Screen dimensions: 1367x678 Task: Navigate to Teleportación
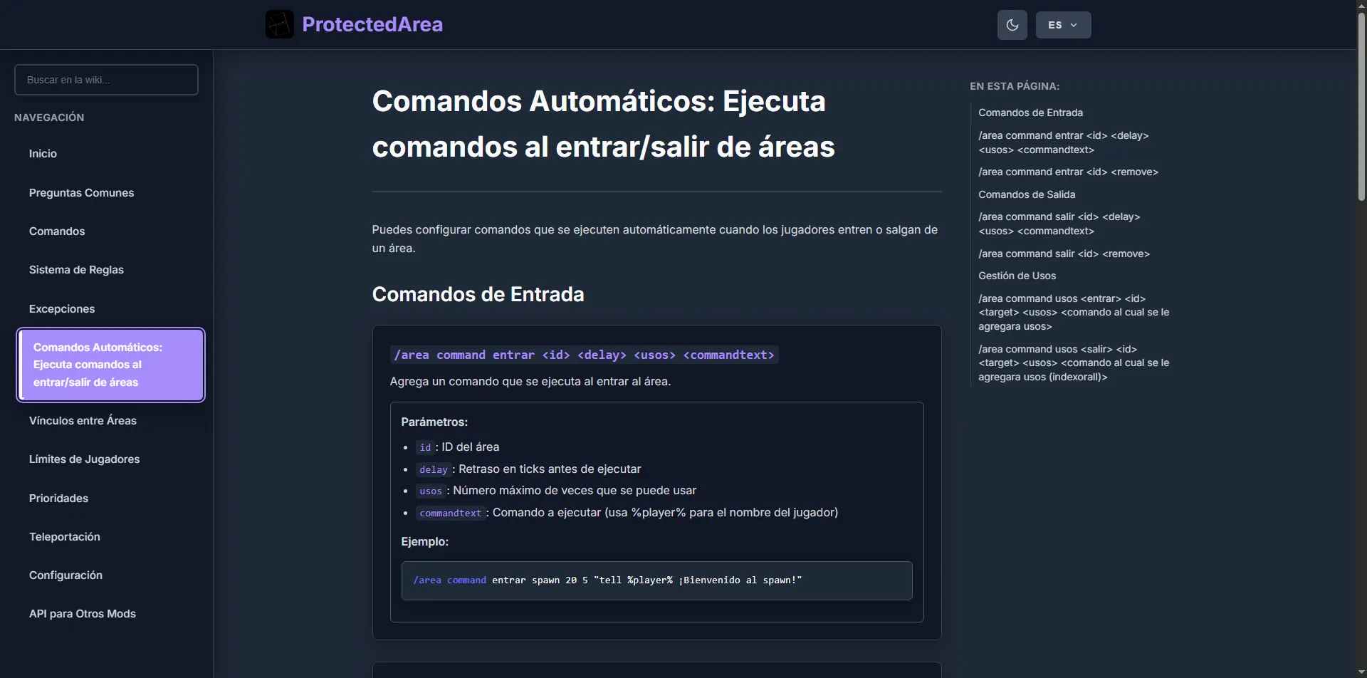point(64,536)
